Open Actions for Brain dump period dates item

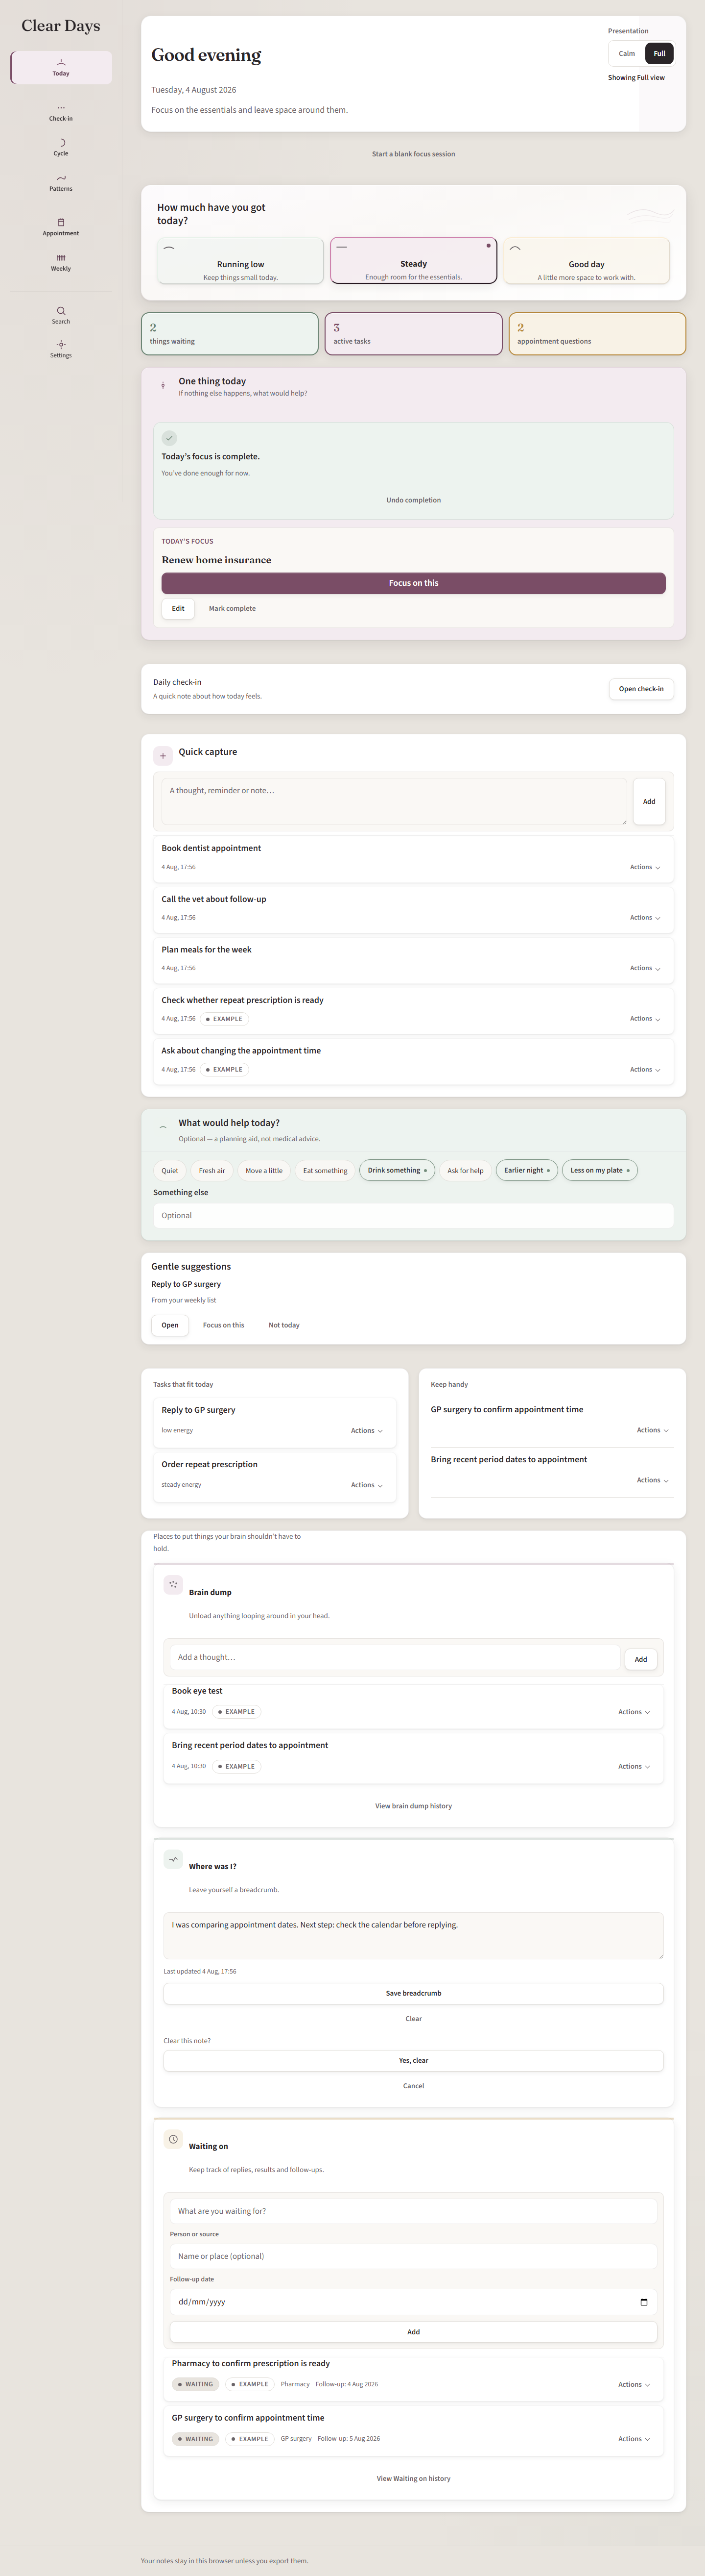(x=634, y=1766)
